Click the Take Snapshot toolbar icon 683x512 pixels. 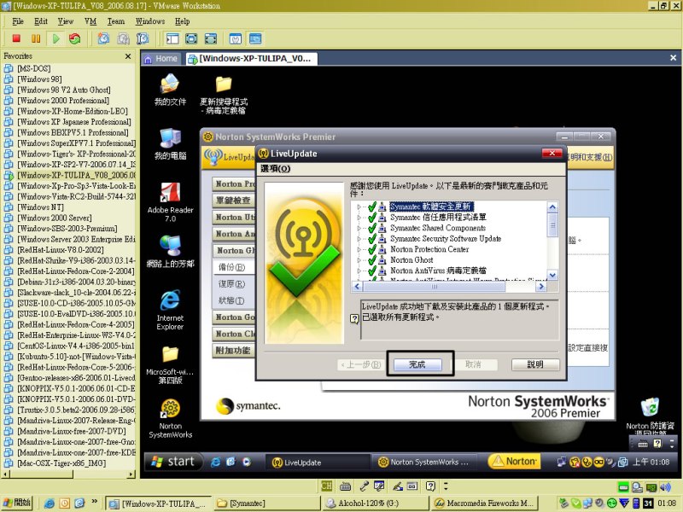pyautogui.click(x=103, y=38)
